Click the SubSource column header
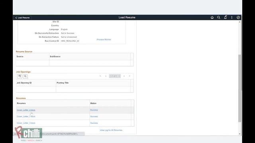Image resolution: width=255 pixels, height=143 pixels. (x=55, y=56)
